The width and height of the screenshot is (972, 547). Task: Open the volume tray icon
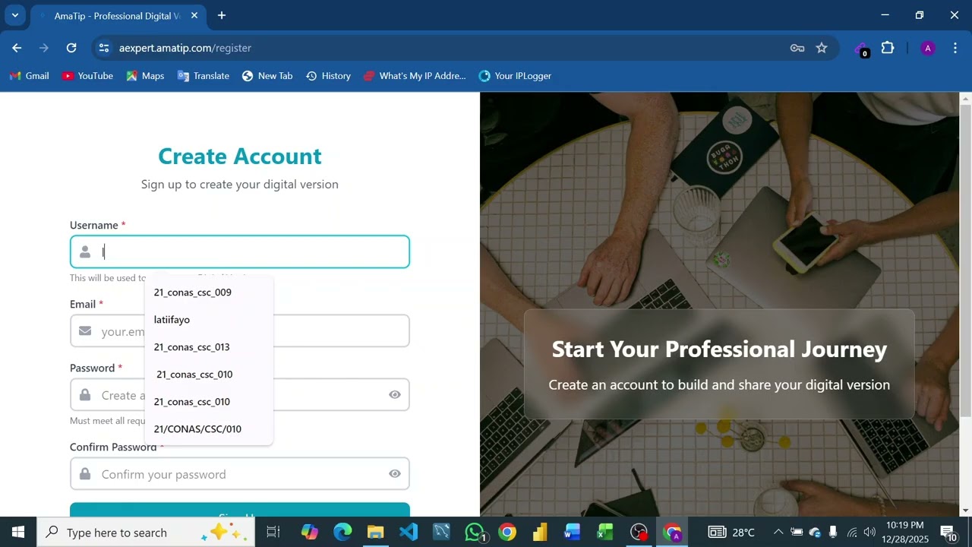869,532
